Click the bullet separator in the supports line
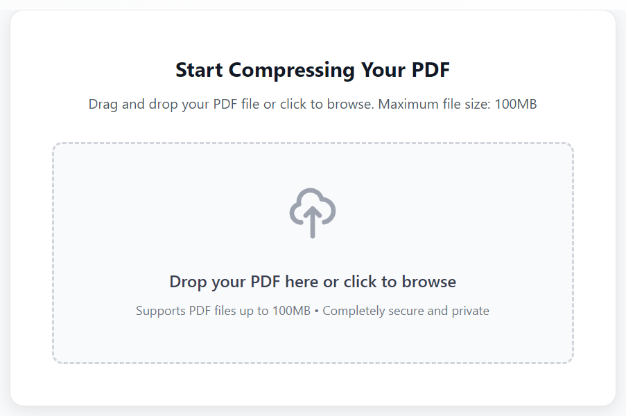 [x=317, y=311]
